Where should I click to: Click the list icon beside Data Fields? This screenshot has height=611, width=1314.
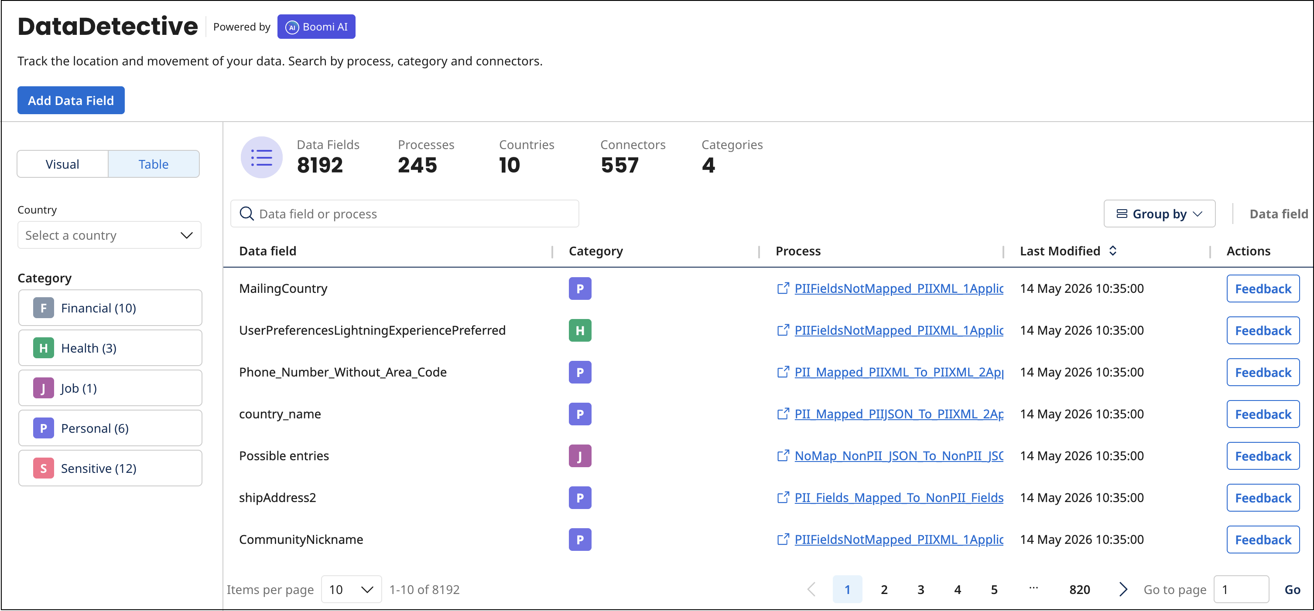[262, 157]
